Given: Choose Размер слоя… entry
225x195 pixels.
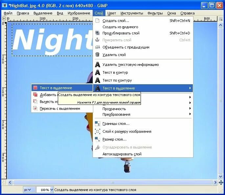Looking at the screenshot, I should coord(143,139).
